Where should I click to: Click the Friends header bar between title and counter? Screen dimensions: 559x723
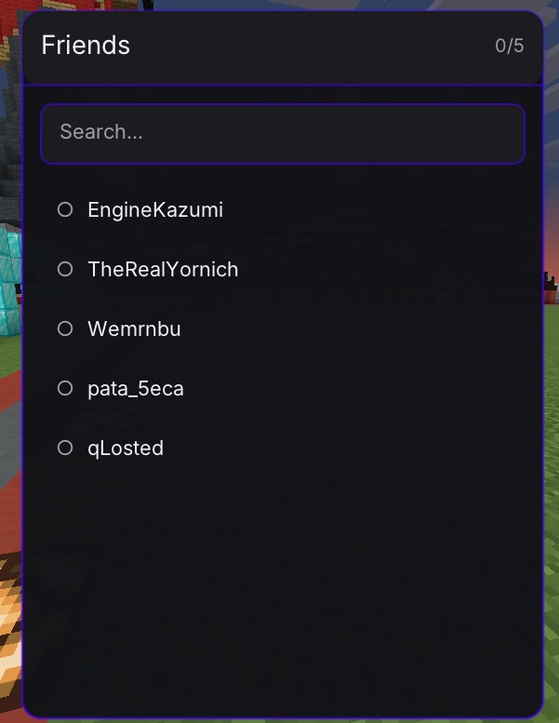[307, 46]
